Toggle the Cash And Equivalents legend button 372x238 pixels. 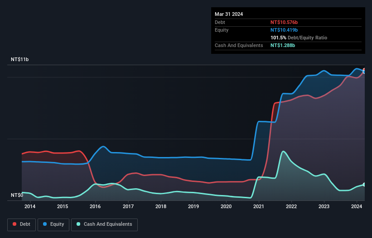(104, 224)
